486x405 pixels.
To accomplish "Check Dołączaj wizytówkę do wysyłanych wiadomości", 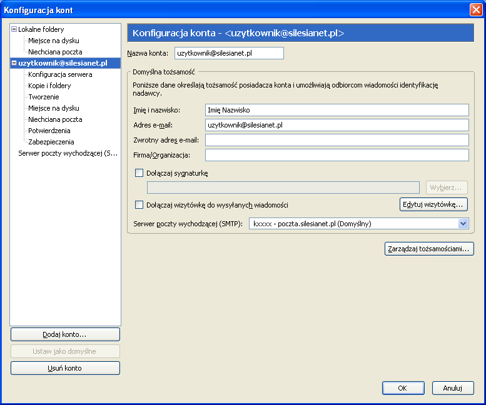I will click(x=139, y=204).
